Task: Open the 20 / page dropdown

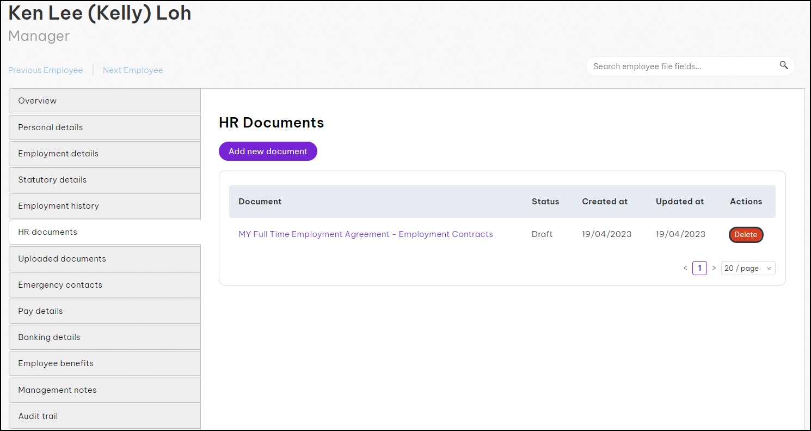Action: pos(748,268)
